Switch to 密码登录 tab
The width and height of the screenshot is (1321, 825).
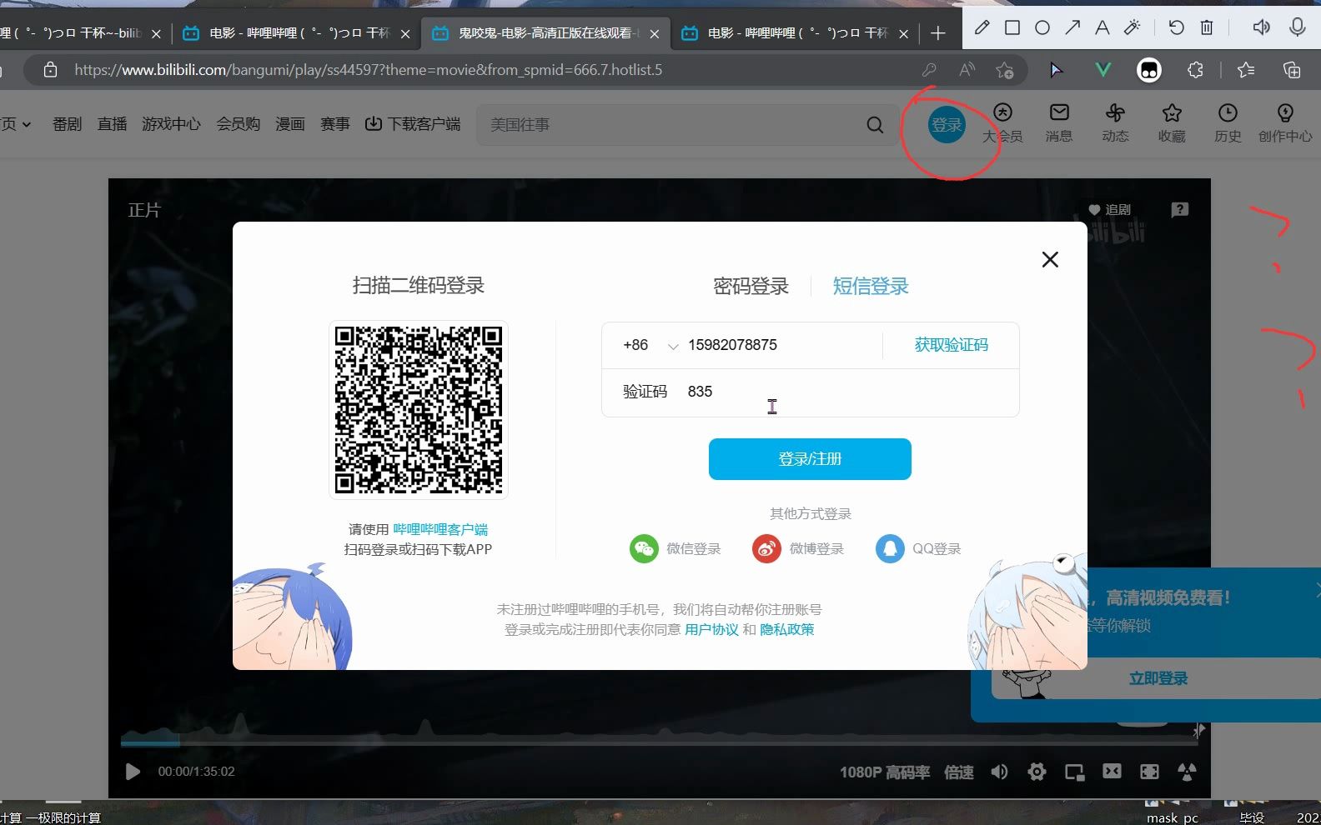coord(751,287)
